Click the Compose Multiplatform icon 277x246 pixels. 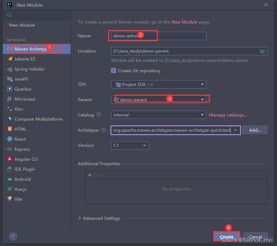tap(10, 119)
